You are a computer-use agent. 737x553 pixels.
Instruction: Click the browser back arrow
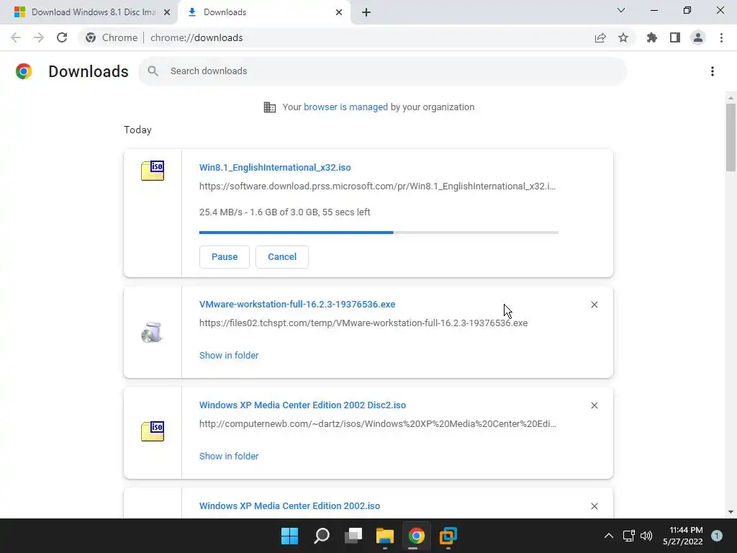(16, 37)
